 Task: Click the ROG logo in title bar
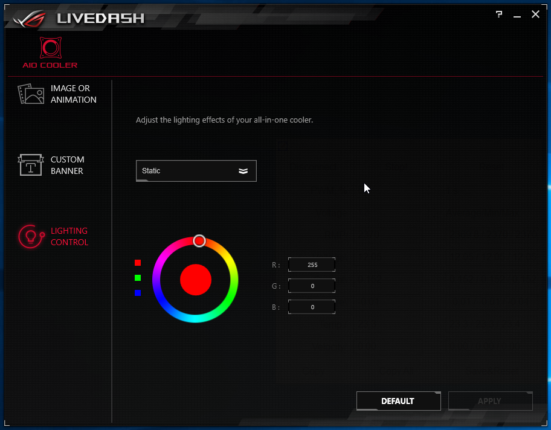[30, 19]
